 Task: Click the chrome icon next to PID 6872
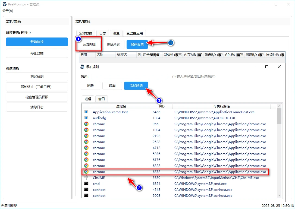click(x=87, y=172)
